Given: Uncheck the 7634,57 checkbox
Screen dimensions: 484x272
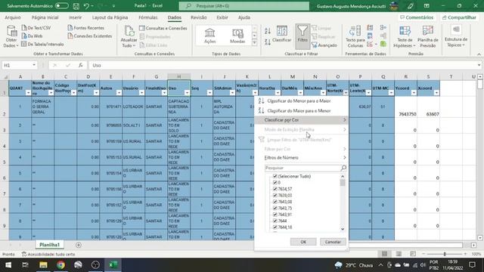Looking at the screenshot, I should click(275, 189).
